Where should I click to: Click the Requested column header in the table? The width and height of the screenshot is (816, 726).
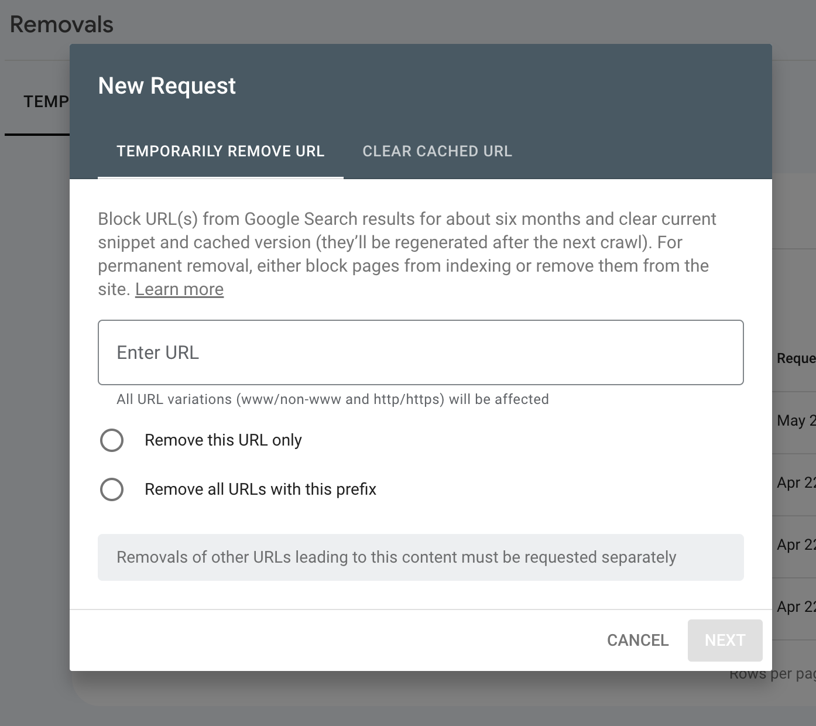coord(796,358)
